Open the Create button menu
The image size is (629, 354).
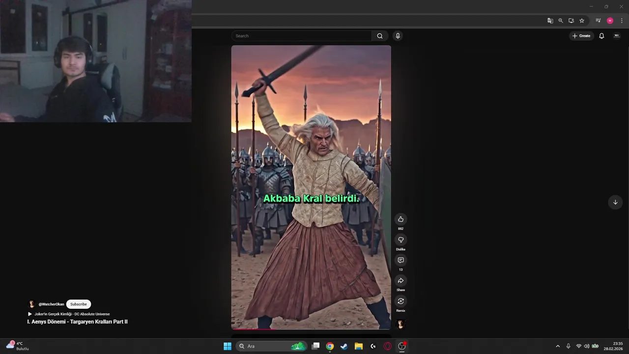click(x=581, y=36)
